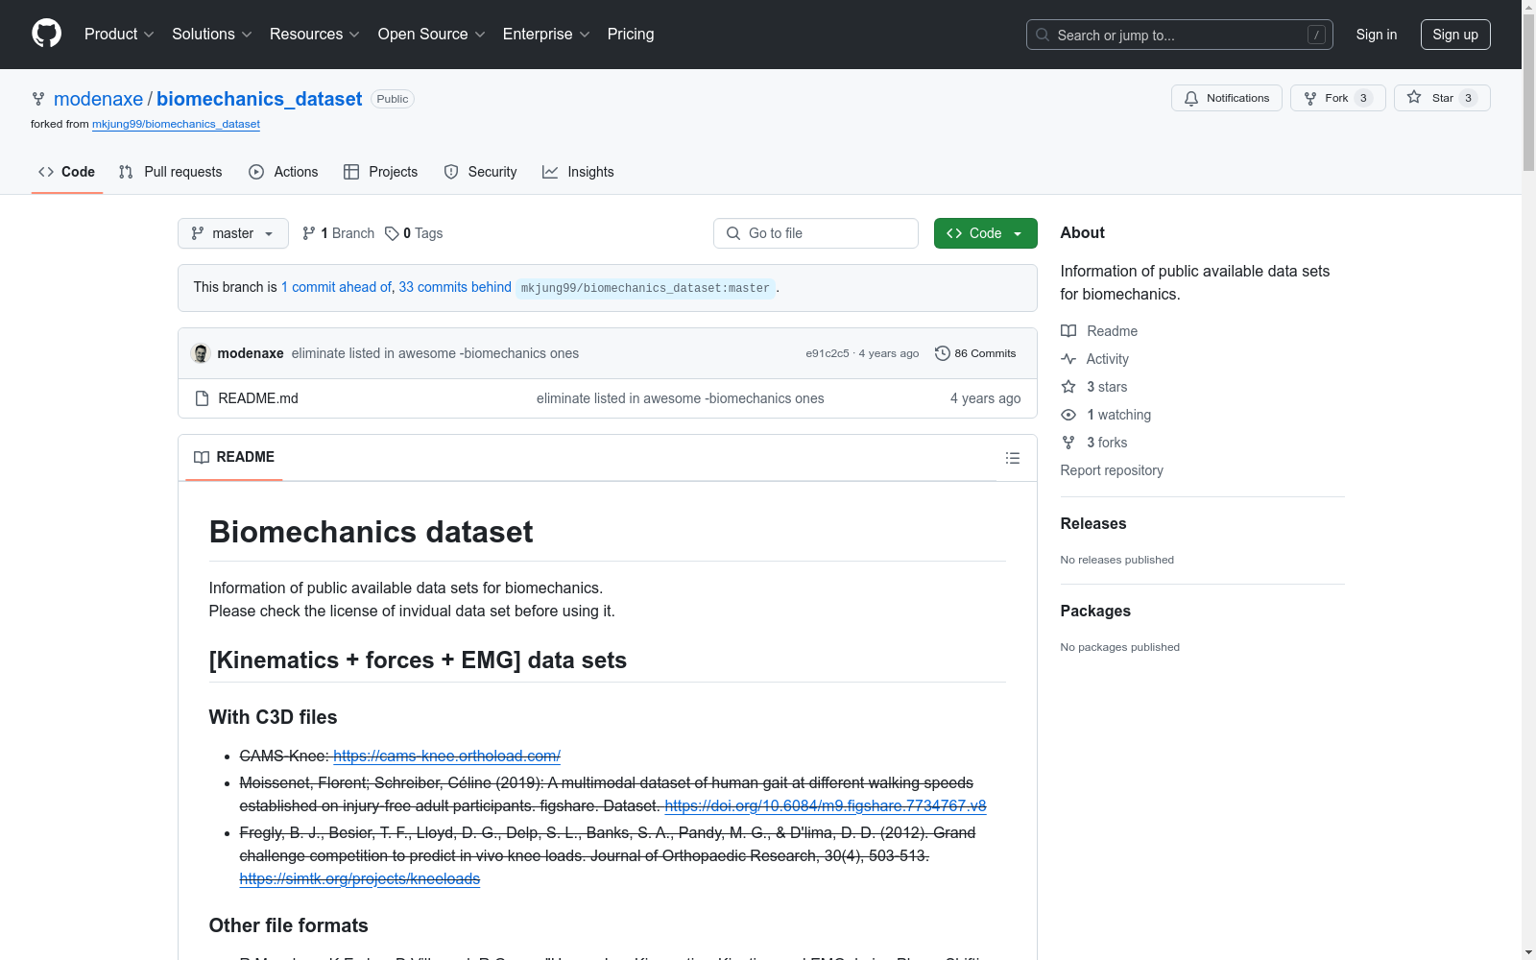Image resolution: width=1536 pixels, height=960 pixels.
Task: Click the eye icon beside watching
Action: [x=1068, y=415]
